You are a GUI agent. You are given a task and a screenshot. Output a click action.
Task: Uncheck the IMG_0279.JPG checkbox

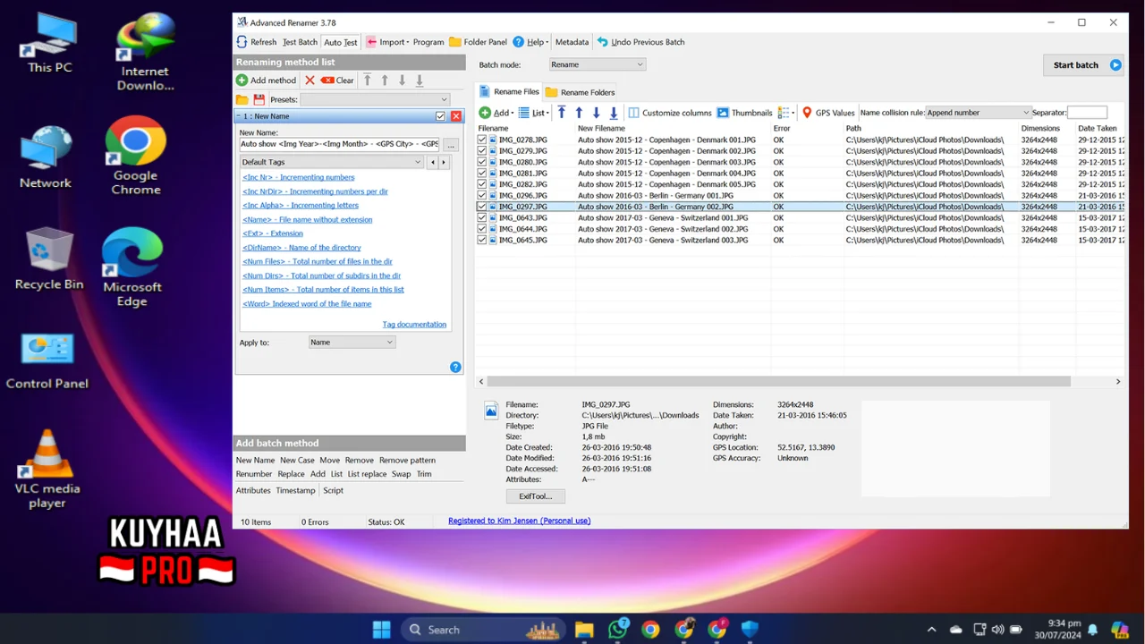pyautogui.click(x=482, y=151)
